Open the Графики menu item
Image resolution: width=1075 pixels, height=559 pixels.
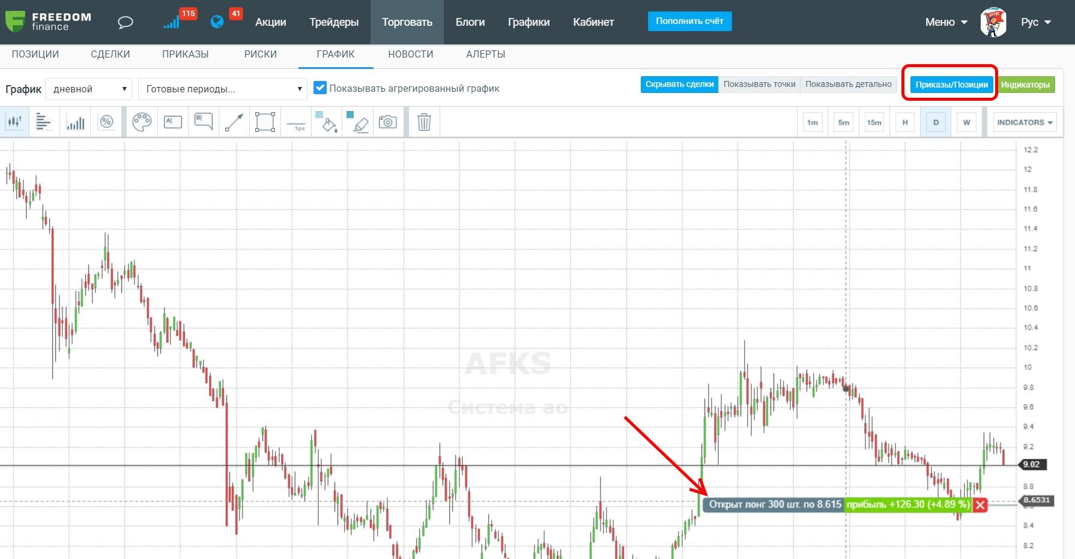pos(528,22)
